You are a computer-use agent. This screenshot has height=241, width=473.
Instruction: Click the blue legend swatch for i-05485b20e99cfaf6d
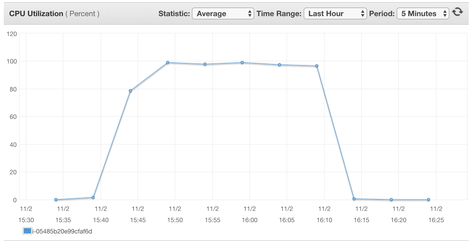pyautogui.click(x=27, y=231)
